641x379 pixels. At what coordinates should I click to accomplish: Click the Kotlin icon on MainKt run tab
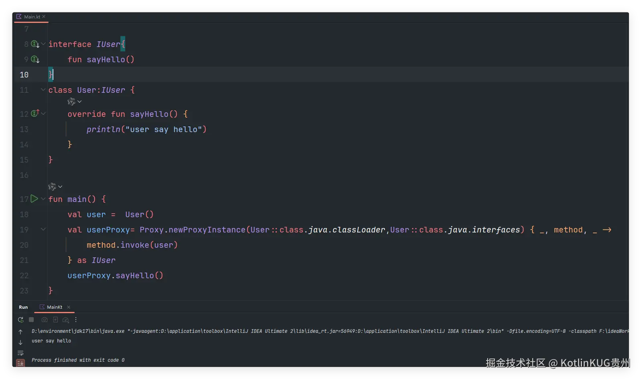pos(42,307)
